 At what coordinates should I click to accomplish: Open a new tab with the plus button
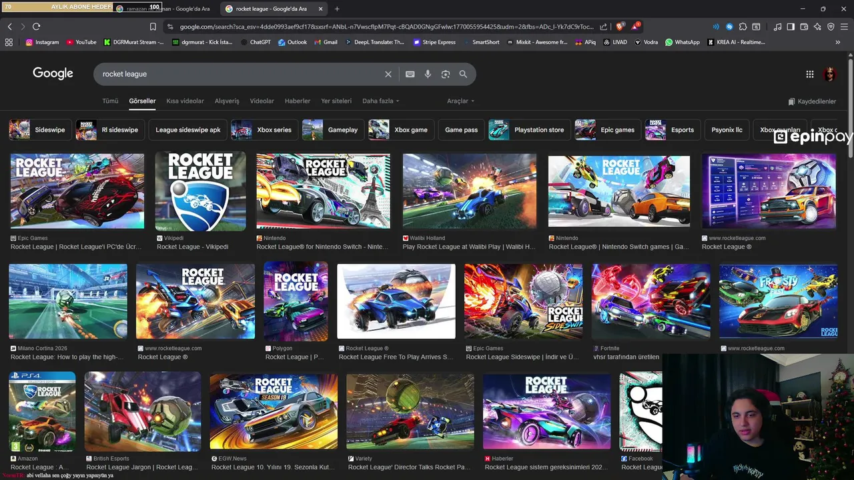(x=337, y=9)
